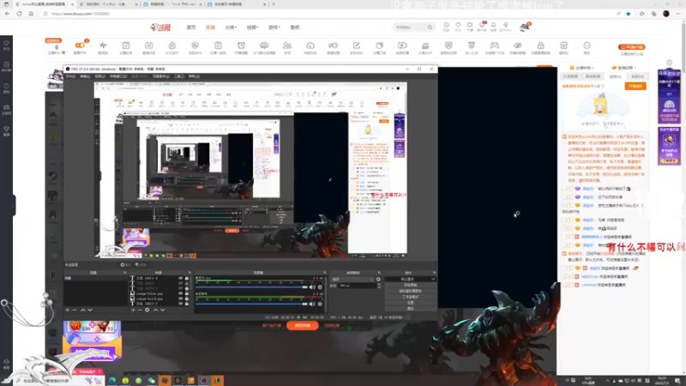
Task: Add a source with OBS sources plus icon
Action: tap(133, 310)
